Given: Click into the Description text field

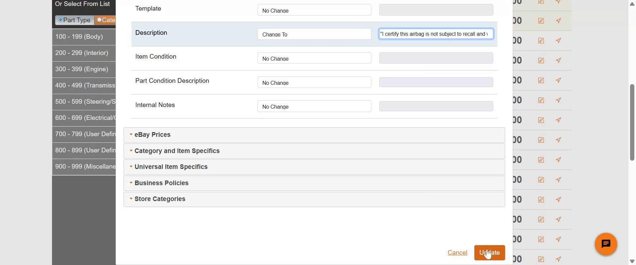Looking at the screenshot, I should (436, 34).
